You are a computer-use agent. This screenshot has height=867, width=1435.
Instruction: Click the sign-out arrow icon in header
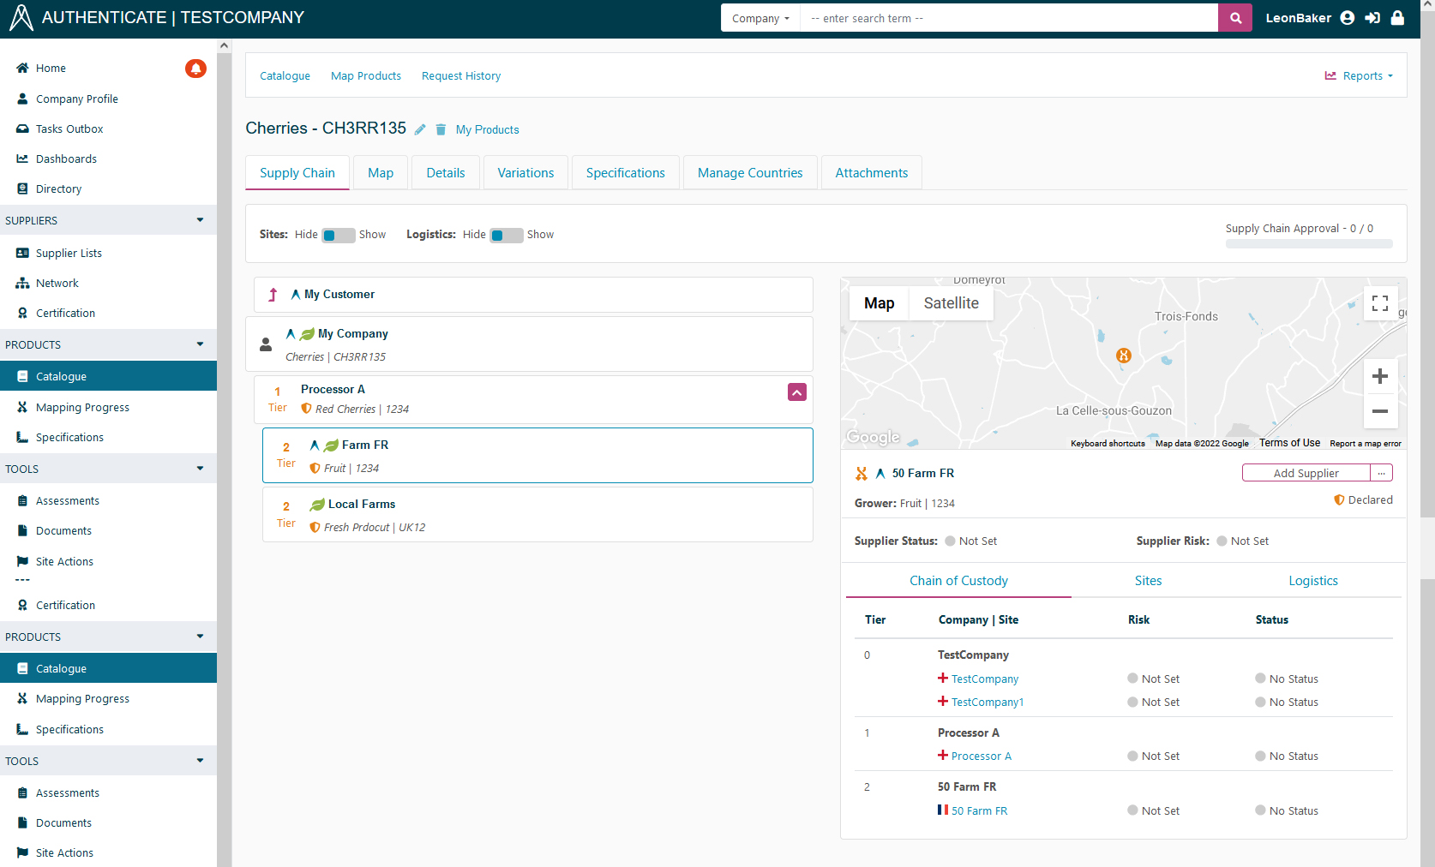(1372, 18)
